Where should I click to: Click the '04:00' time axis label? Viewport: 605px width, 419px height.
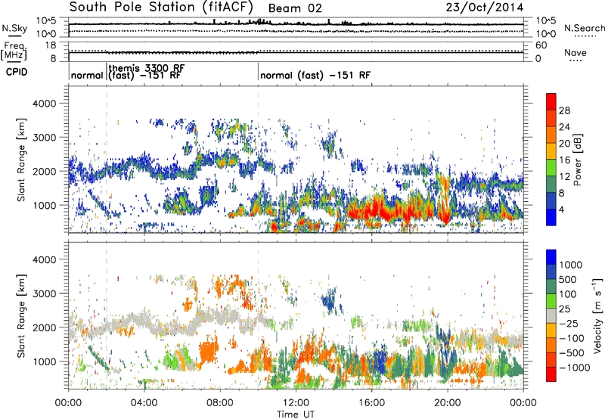pyautogui.click(x=144, y=403)
